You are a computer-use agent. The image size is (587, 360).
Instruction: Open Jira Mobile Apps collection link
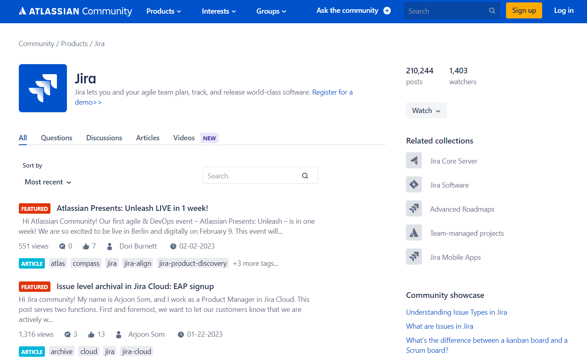tap(455, 257)
